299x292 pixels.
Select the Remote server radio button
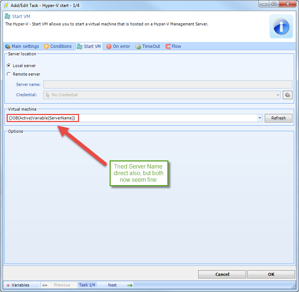point(9,74)
